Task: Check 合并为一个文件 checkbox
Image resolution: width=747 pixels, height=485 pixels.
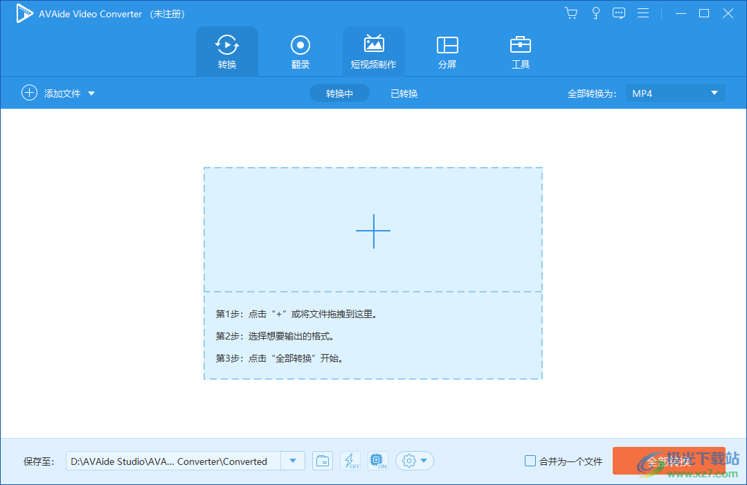Action: pos(530,461)
